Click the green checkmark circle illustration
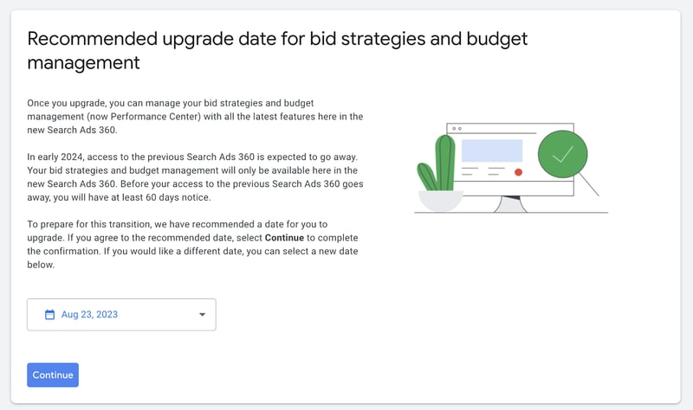This screenshot has width=693, height=410. pyautogui.click(x=562, y=154)
